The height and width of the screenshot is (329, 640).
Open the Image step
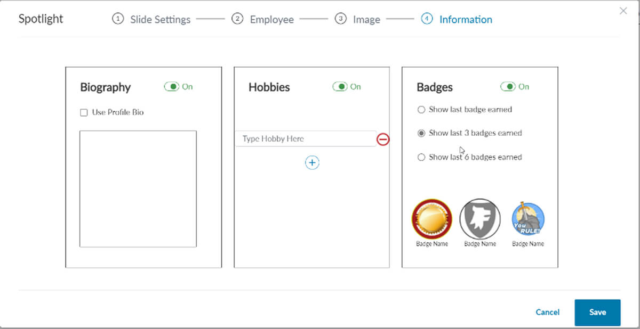click(x=358, y=20)
